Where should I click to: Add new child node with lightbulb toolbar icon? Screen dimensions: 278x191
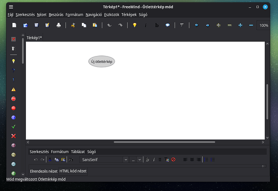(135, 25)
